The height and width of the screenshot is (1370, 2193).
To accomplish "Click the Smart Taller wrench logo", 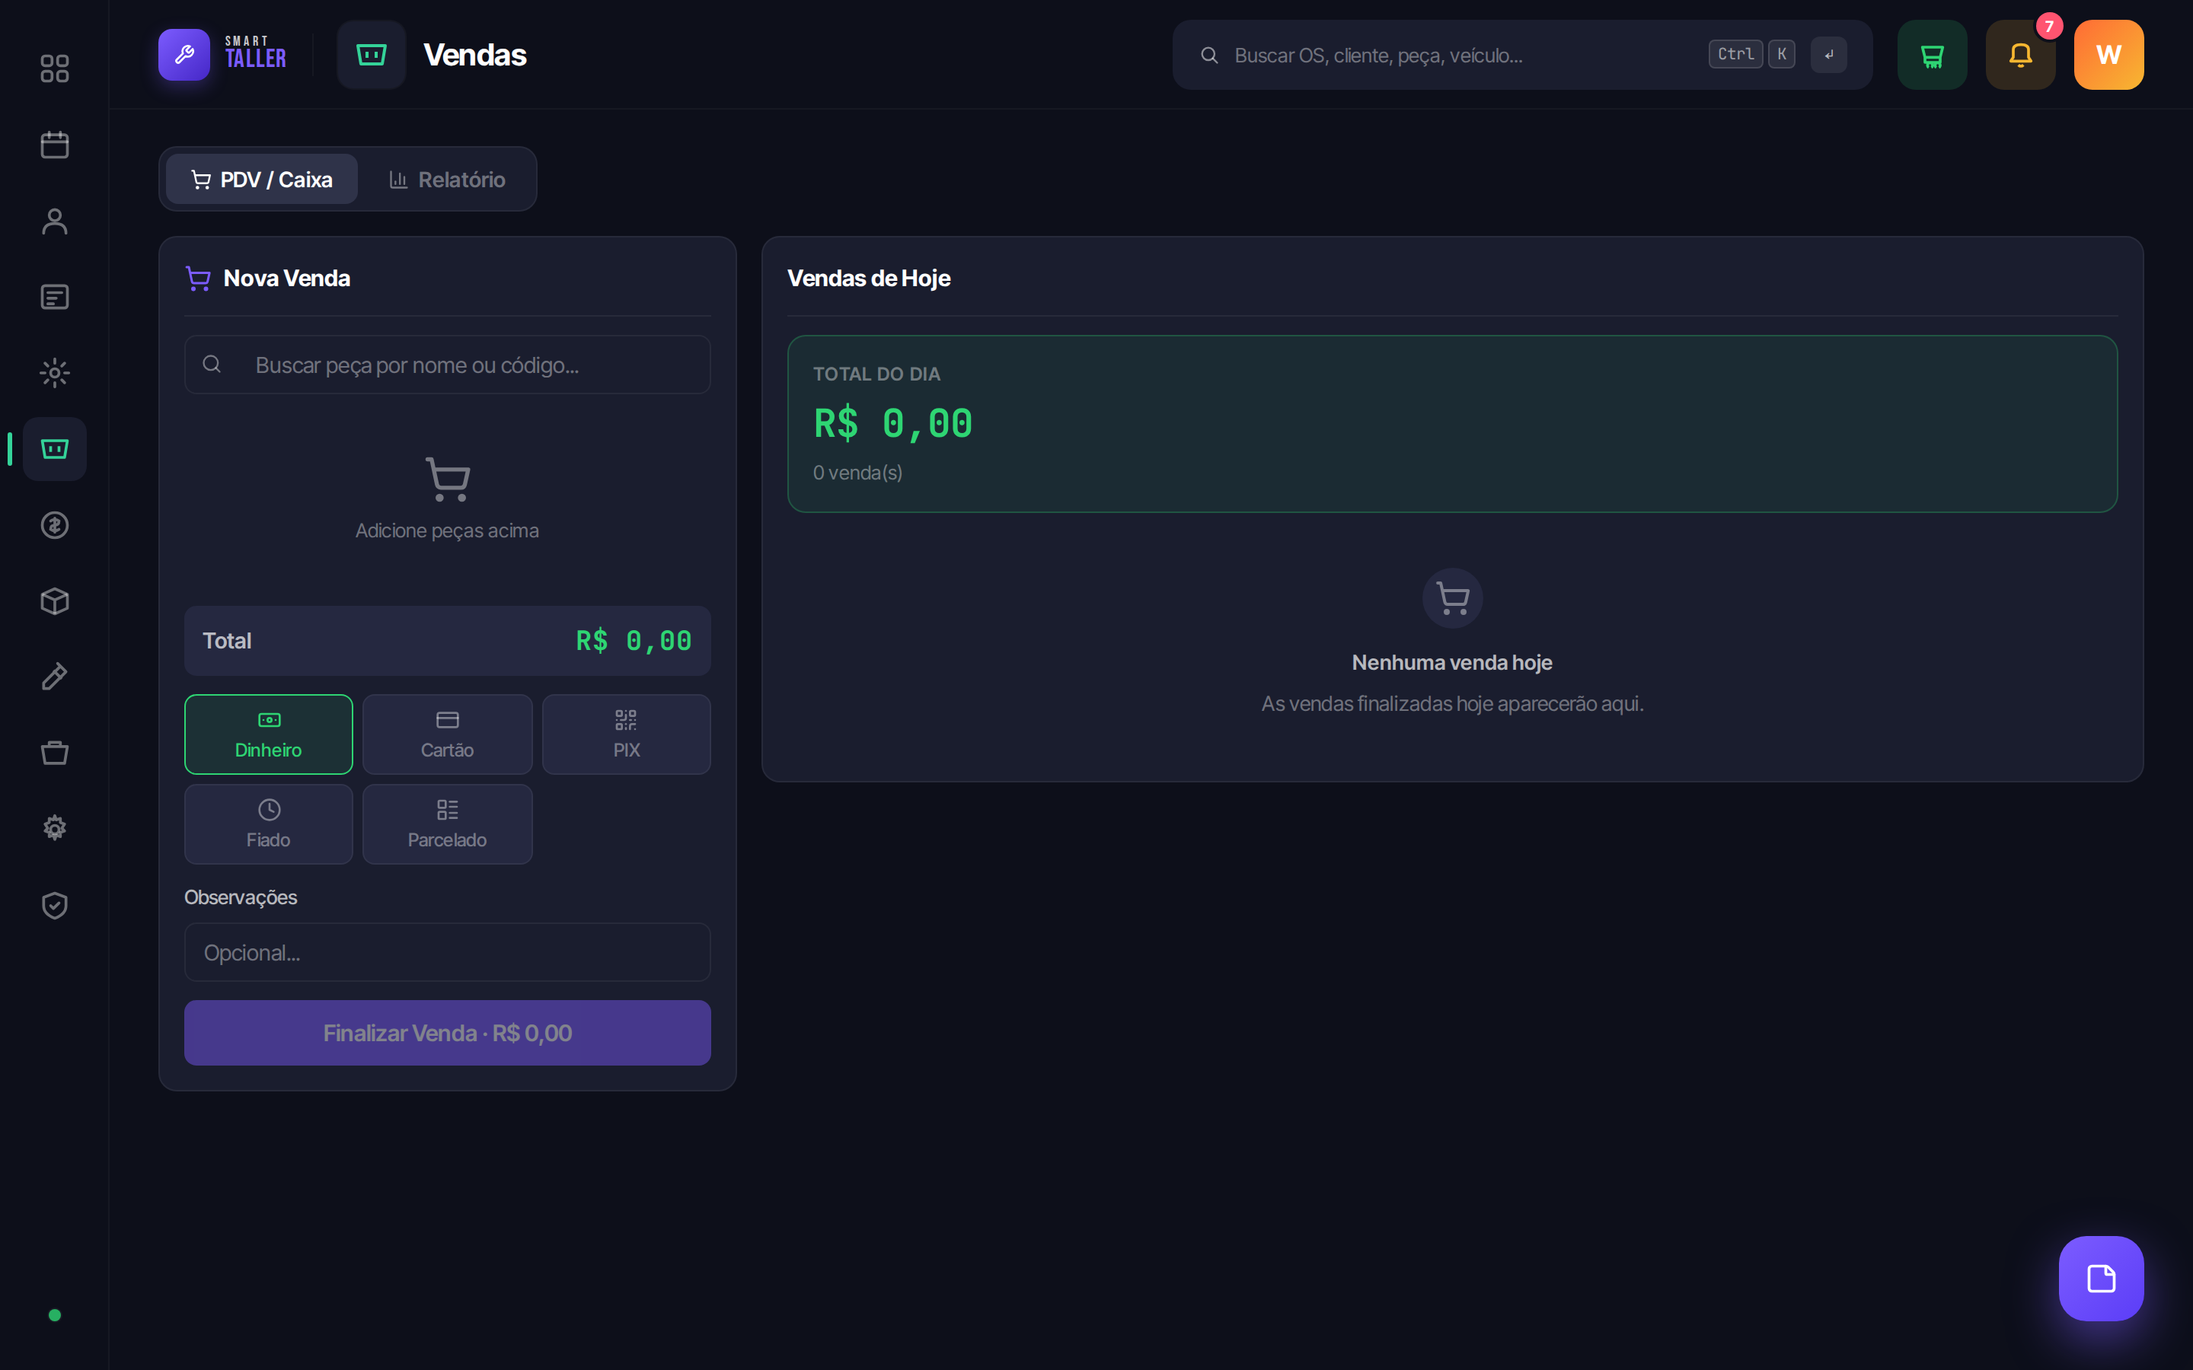I will point(184,56).
